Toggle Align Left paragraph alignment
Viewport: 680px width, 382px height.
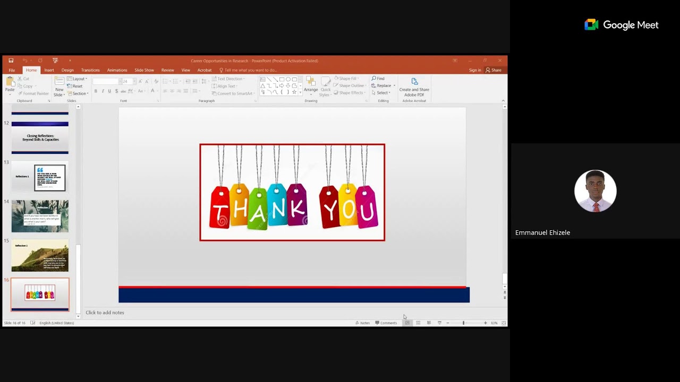coord(165,91)
